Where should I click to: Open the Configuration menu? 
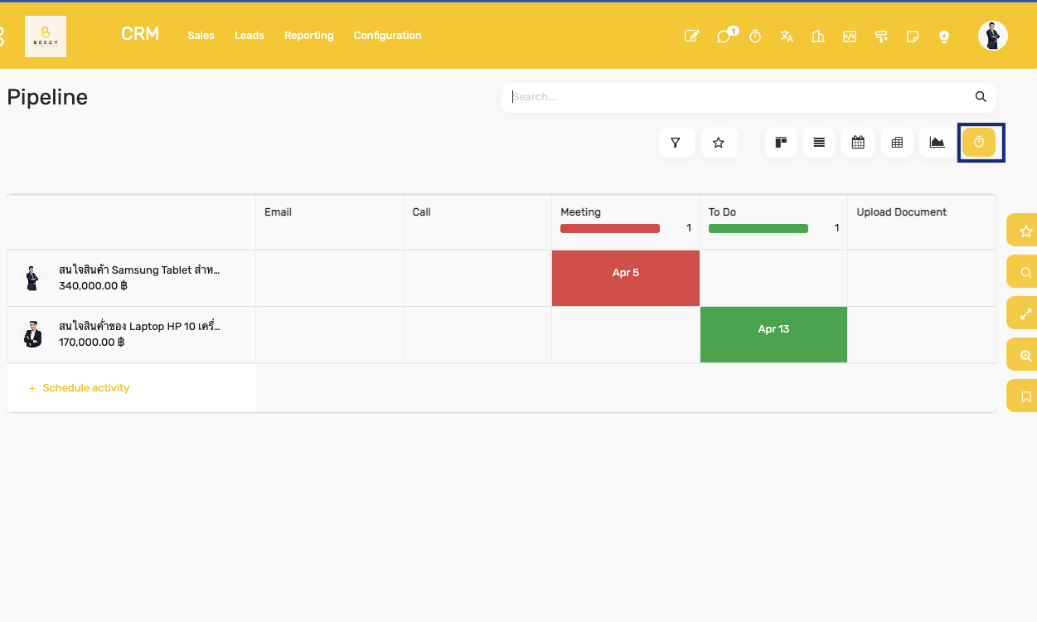coord(387,36)
